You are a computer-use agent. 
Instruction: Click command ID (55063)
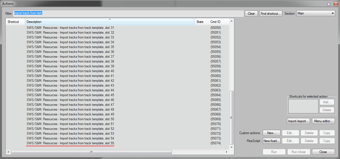(216, 90)
